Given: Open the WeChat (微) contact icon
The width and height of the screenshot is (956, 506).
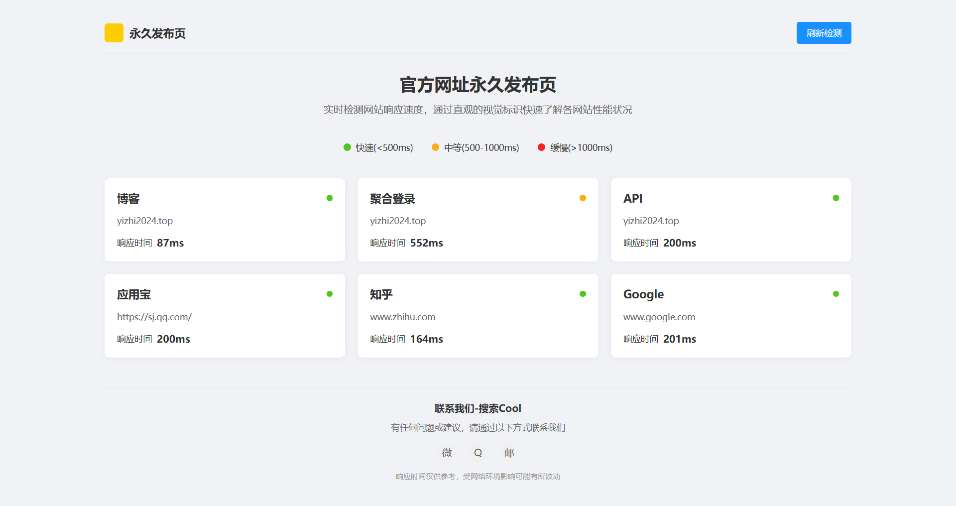Looking at the screenshot, I should pos(447,453).
